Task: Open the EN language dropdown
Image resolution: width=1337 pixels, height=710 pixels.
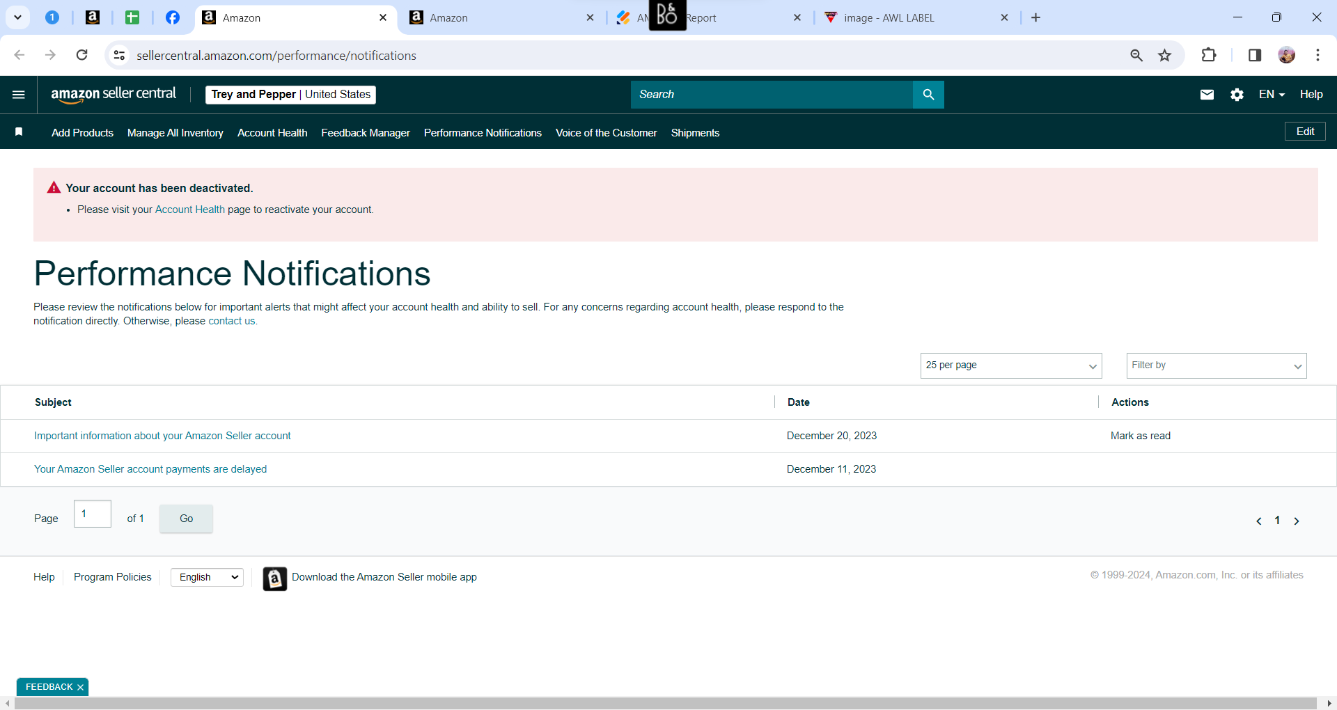Action: point(1272,95)
